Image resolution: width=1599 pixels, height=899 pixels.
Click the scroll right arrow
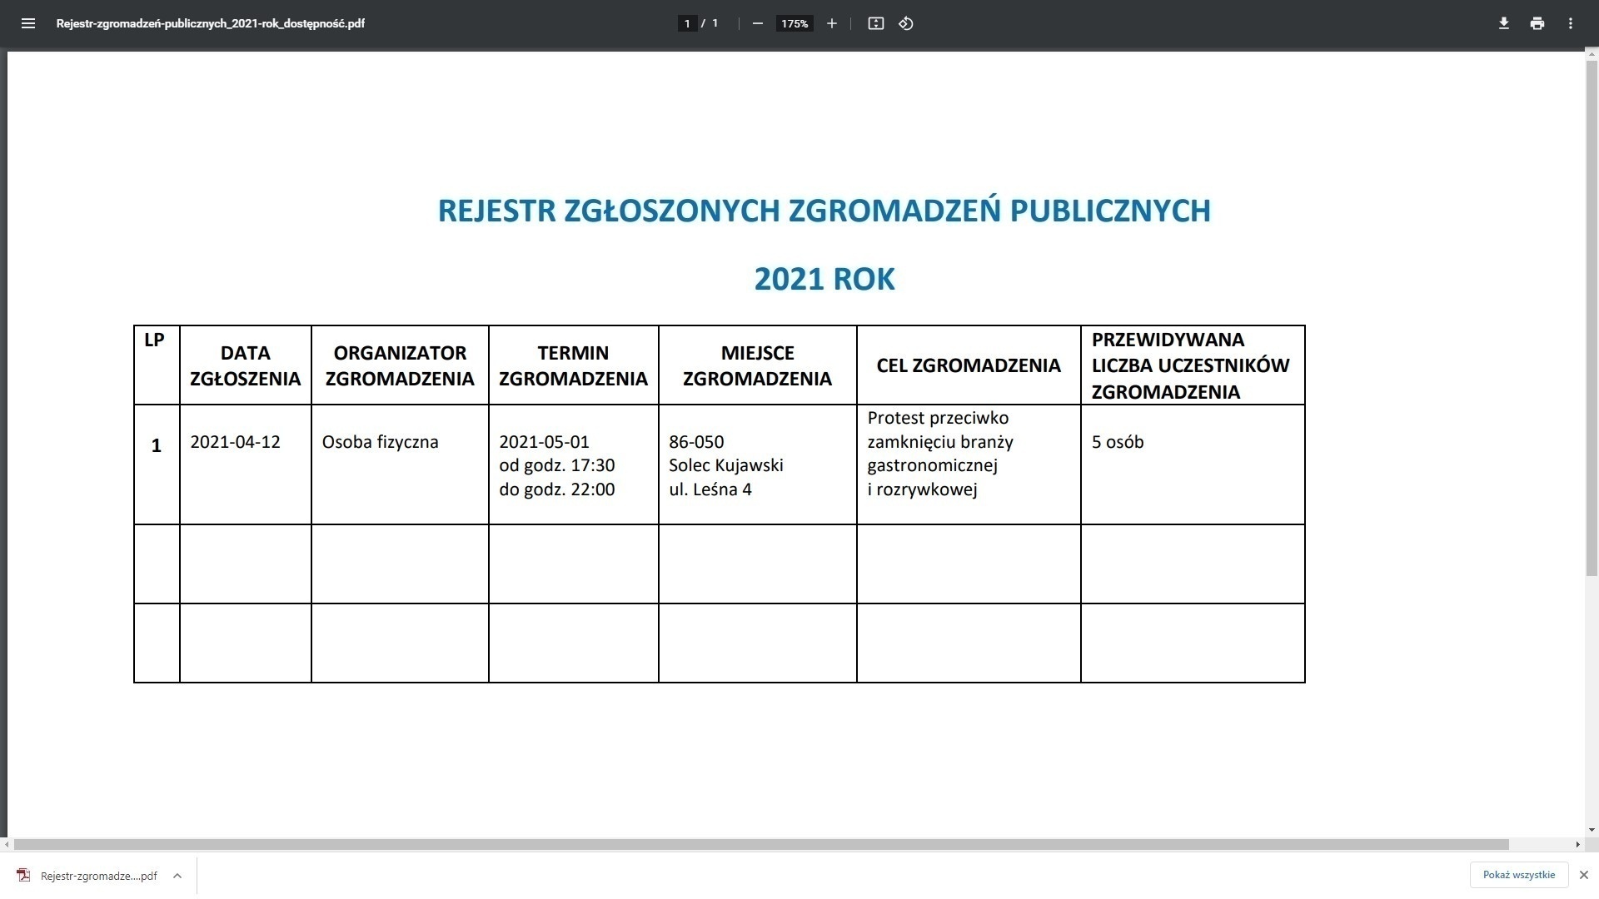1577,844
